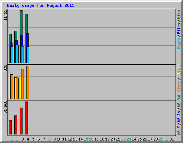Image resolution: width=183 pixels, height=143 pixels.
Task: Click the tallest red kB bar for day 4
Action: pyautogui.click(x=26, y=118)
